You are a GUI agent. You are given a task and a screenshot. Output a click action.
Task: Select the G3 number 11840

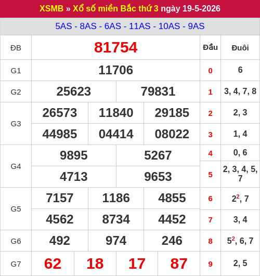(x=116, y=113)
